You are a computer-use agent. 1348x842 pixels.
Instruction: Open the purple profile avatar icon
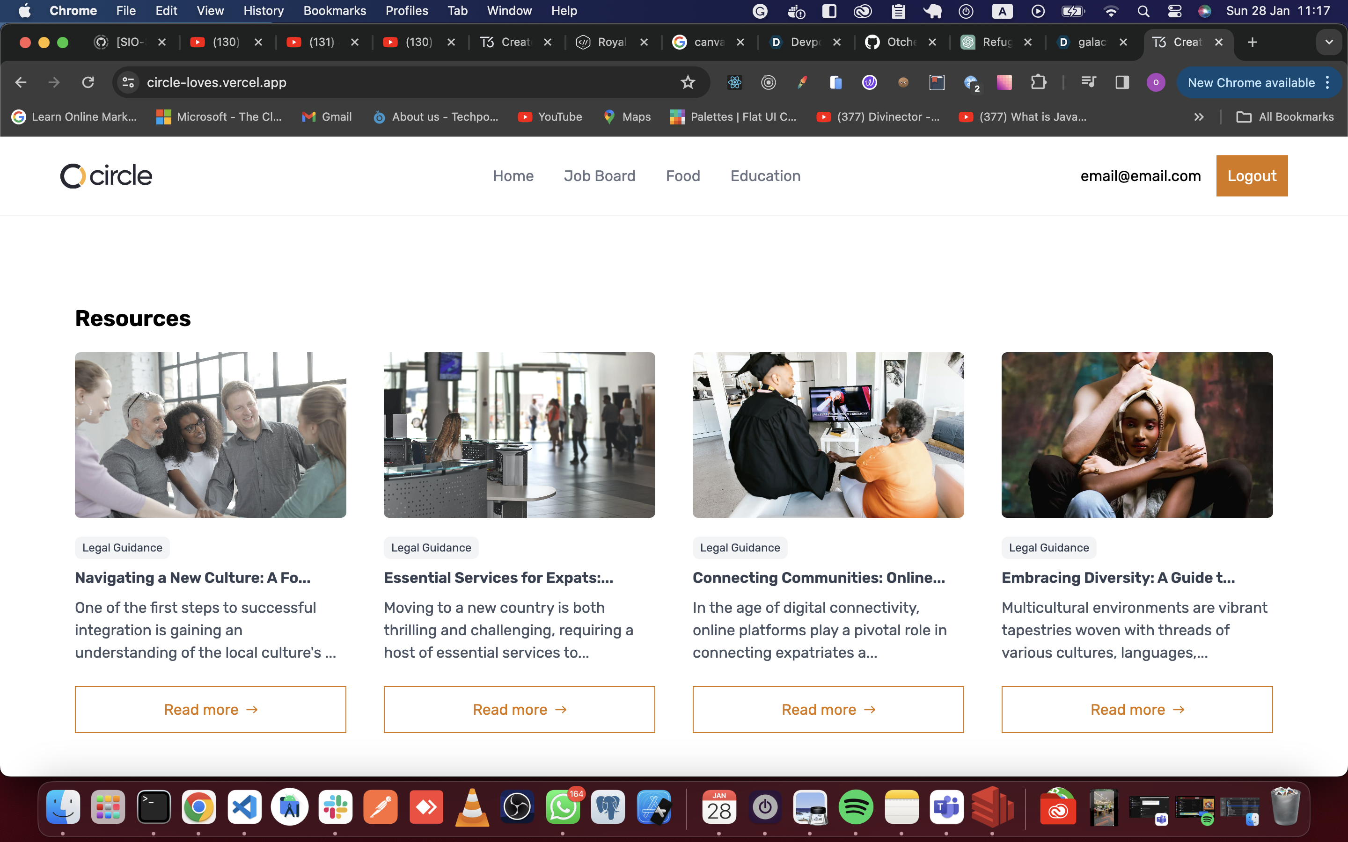click(1156, 82)
